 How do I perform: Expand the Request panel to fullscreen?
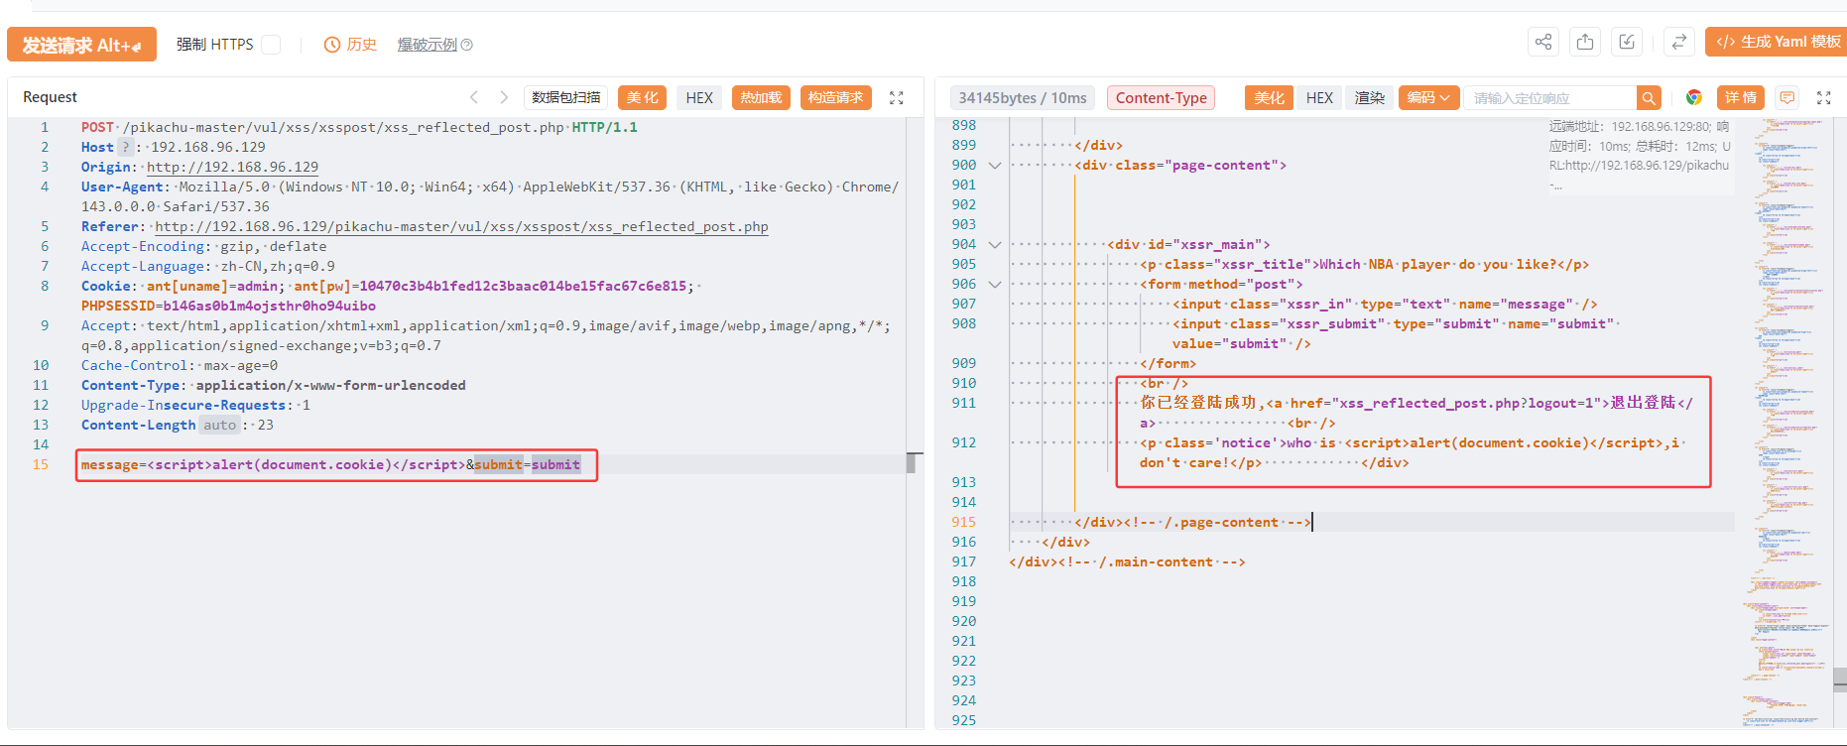(897, 97)
